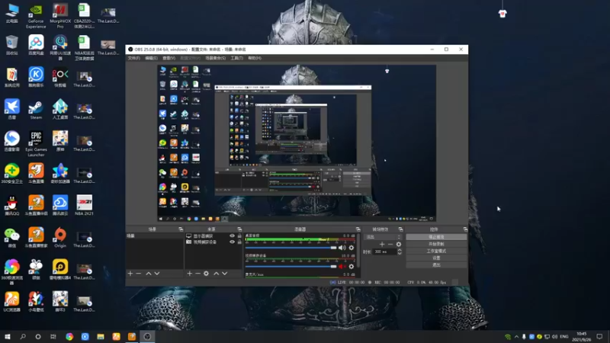Select the Display Capture source row
The image size is (610, 343).
coord(213,236)
